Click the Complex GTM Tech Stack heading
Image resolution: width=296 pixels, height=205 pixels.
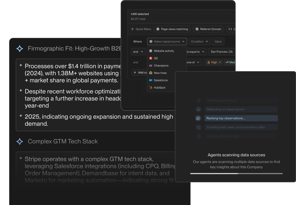pos(63,141)
